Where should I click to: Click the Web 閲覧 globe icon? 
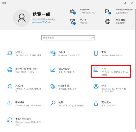coord(108,21)
